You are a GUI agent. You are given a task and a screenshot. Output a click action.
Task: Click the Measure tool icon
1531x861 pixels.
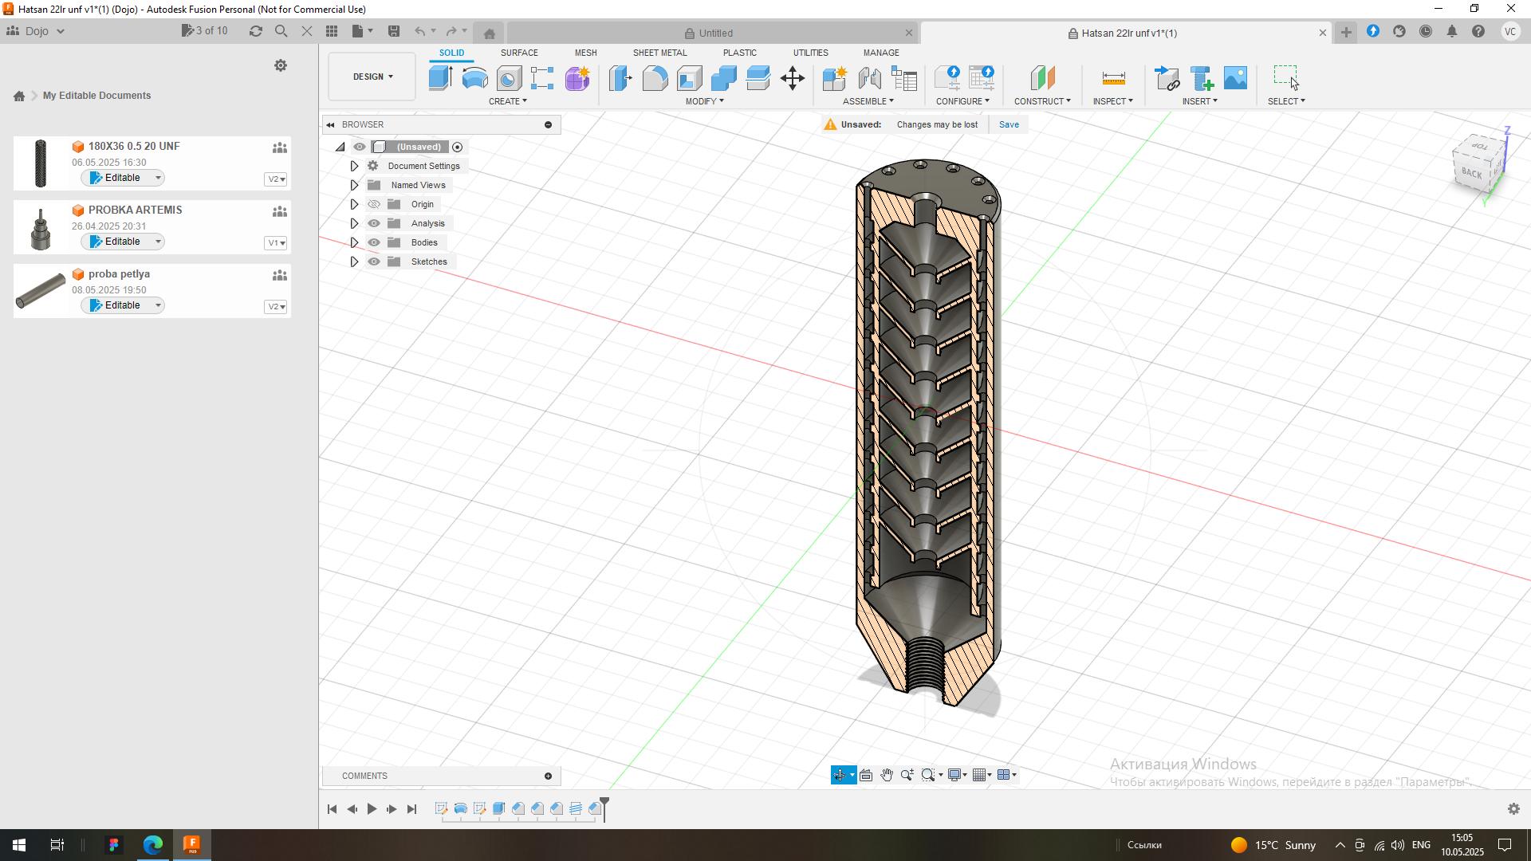pyautogui.click(x=1113, y=78)
